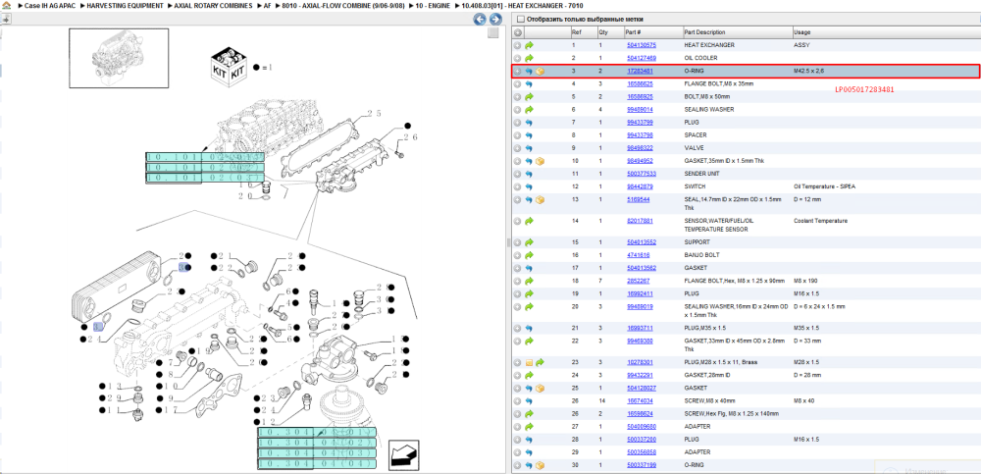This screenshot has width=981, height=474.
Task: Click package icon on SEAL 5169544 row
Action: point(540,200)
